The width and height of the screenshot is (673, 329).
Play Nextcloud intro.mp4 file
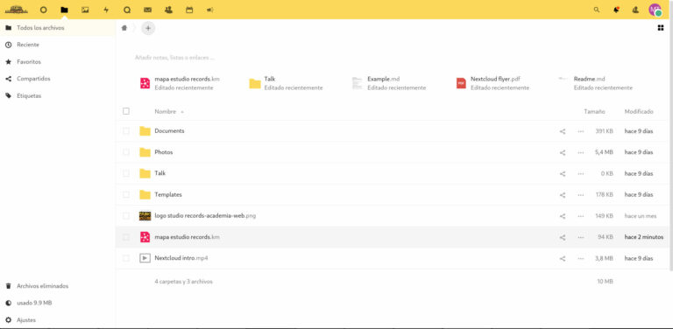(181, 258)
